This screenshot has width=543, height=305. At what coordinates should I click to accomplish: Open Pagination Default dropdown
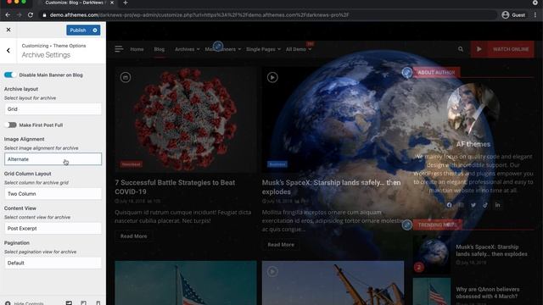53,263
